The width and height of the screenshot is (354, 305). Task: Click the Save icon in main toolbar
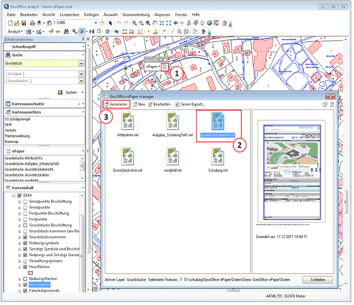coord(23,23)
